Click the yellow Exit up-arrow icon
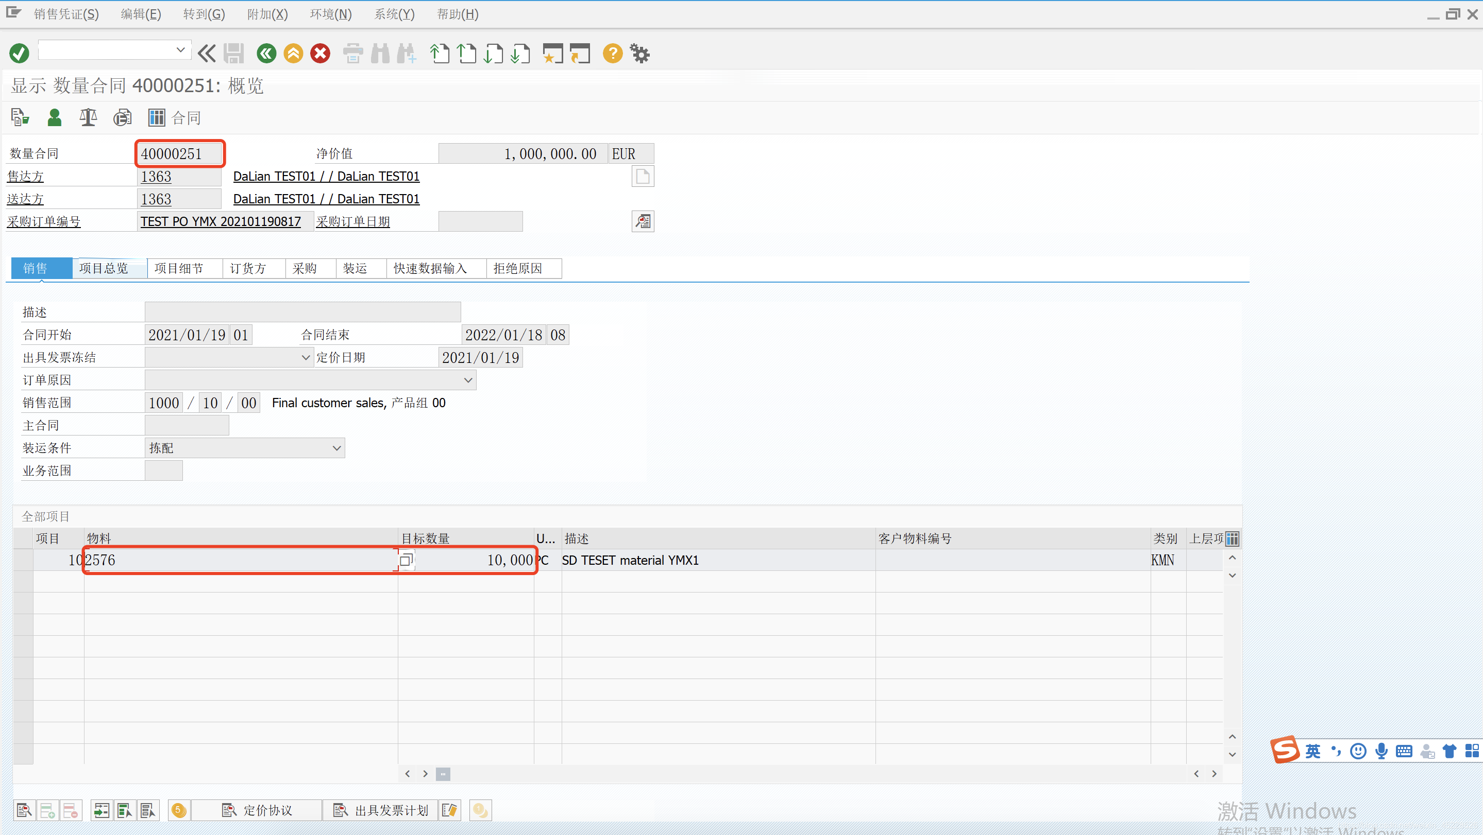This screenshot has width=1483, height=835. pyautogui.click(x=293, y=54)
